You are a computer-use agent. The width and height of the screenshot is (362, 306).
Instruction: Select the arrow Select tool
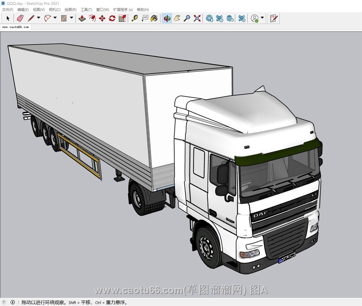click(8, 18)
